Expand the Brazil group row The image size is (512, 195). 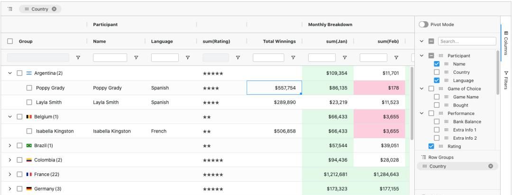coord(10,145)
